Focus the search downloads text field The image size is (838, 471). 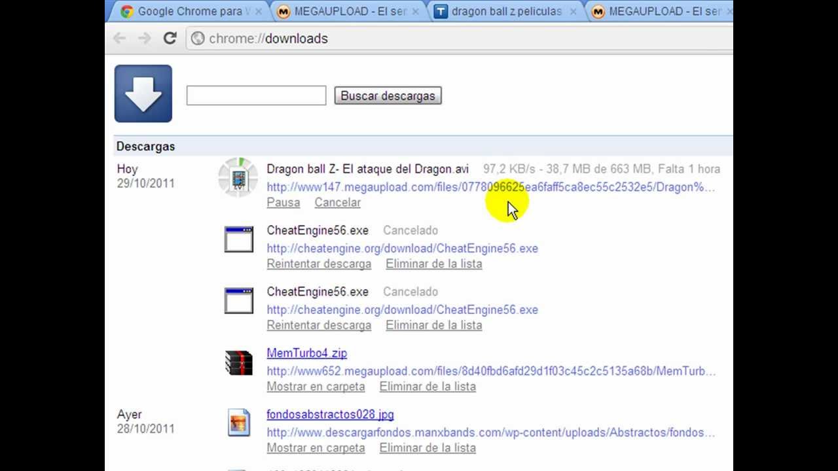(x=256, y=96)
